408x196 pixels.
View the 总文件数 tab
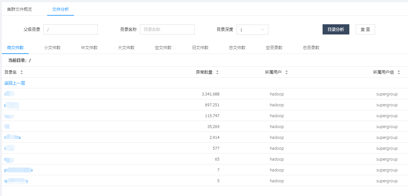(237, 48)
